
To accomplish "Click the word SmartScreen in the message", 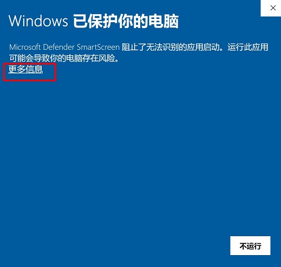I will (x=98, y=47).
